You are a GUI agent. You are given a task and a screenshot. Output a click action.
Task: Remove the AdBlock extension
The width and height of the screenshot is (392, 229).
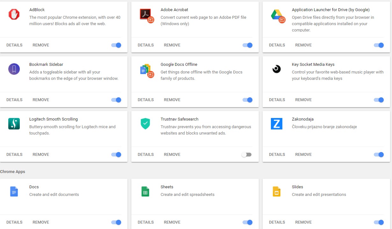41,45
